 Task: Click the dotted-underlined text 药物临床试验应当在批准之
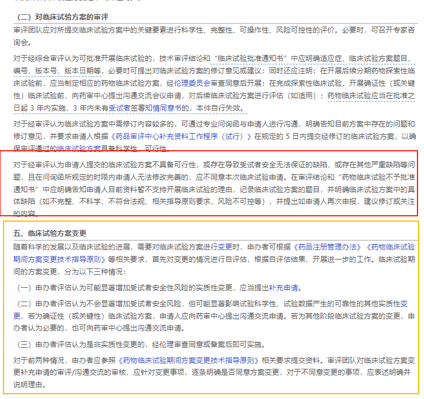click(x=371, y=95)
